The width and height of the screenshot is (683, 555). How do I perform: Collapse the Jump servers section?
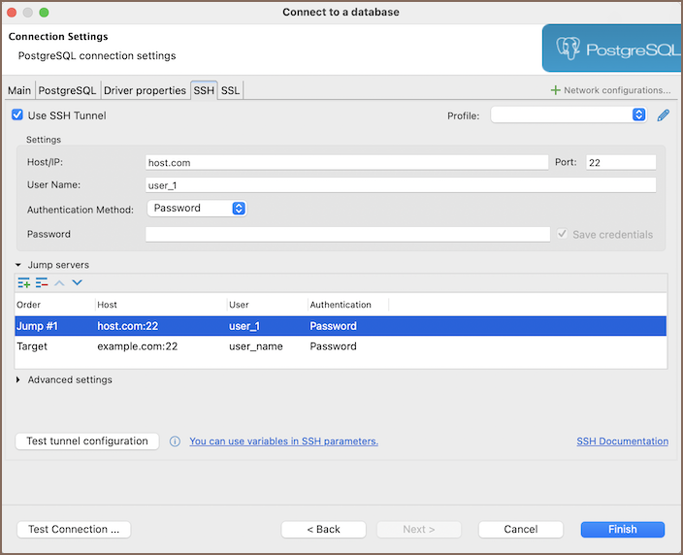(18, 265)
